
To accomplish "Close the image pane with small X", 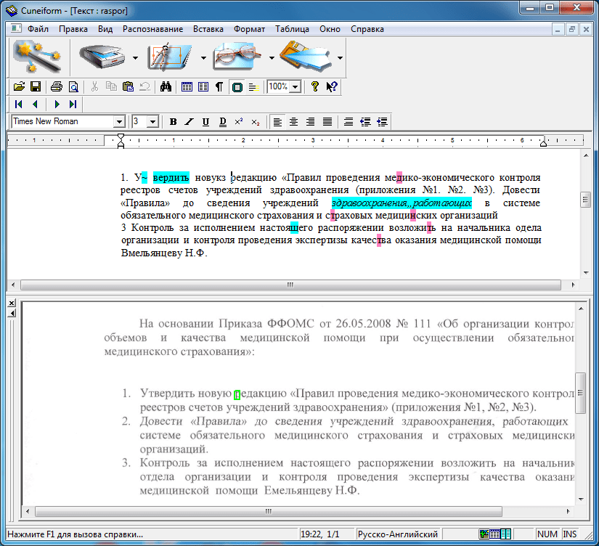I will click(x=12, y=303).
